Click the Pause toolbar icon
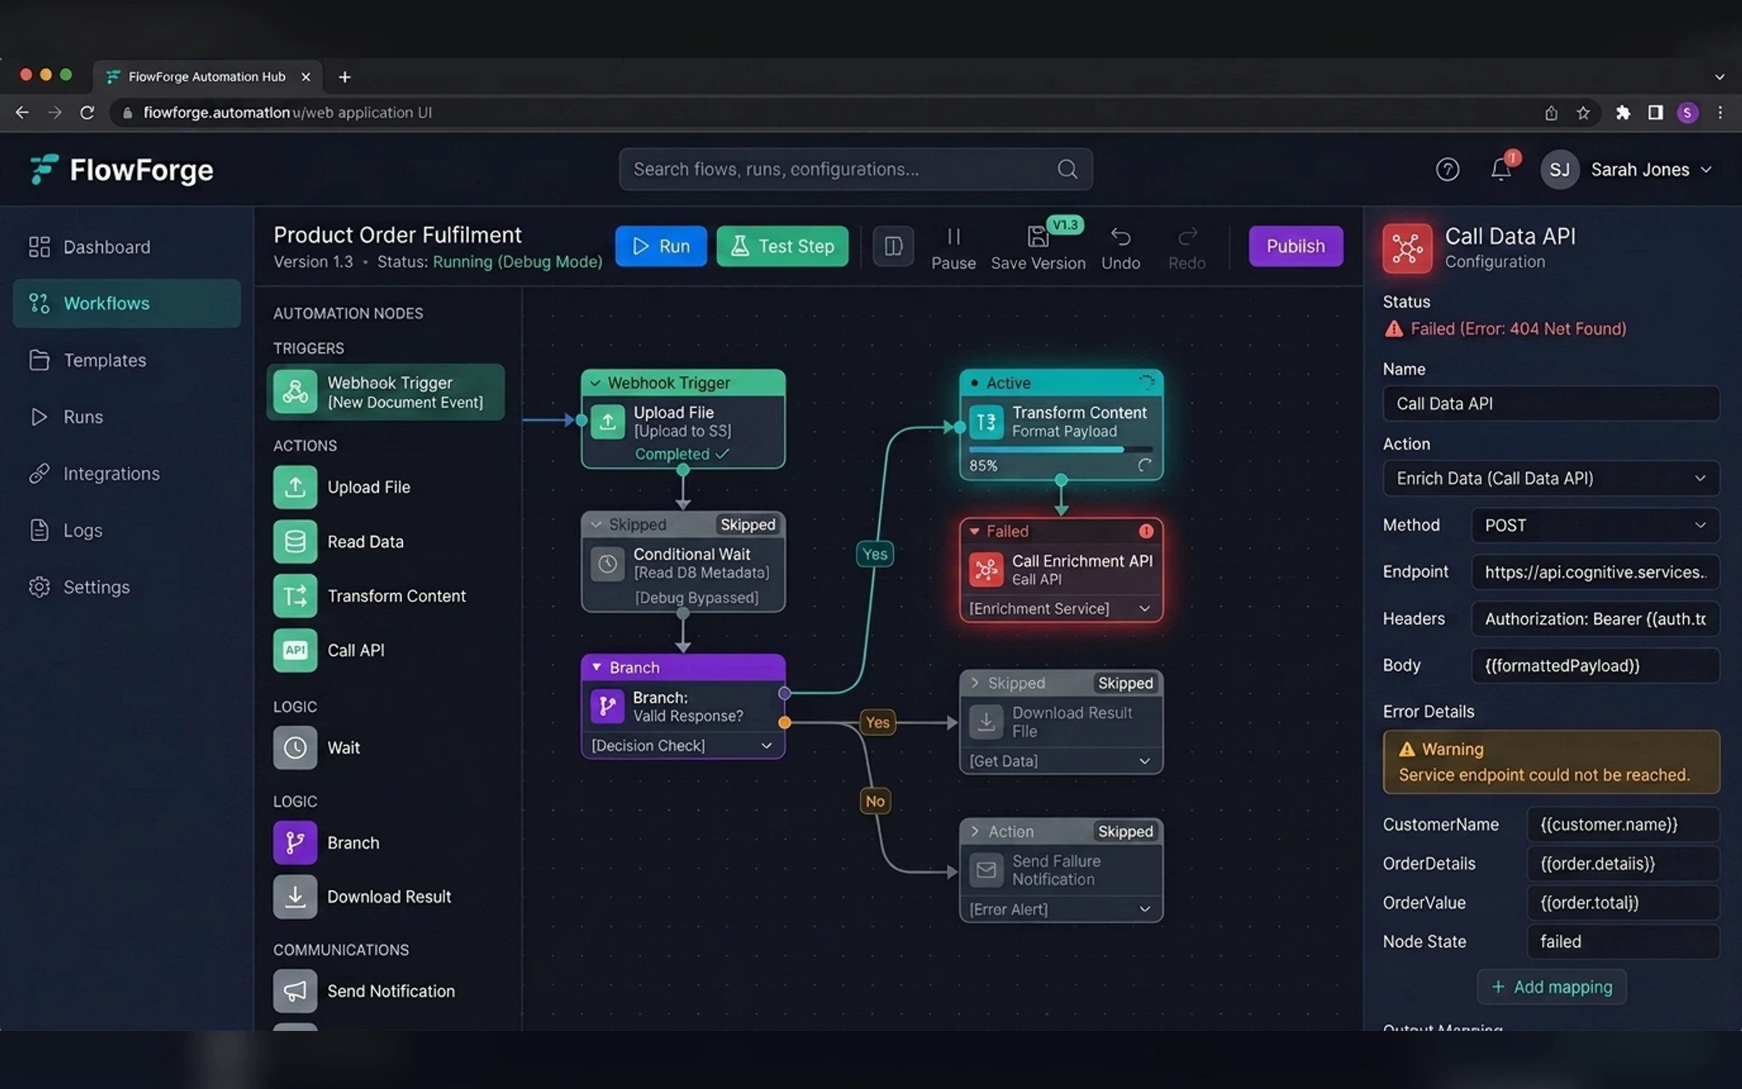The width and height of the screenshot is (1742, 1089). point(953,237)
